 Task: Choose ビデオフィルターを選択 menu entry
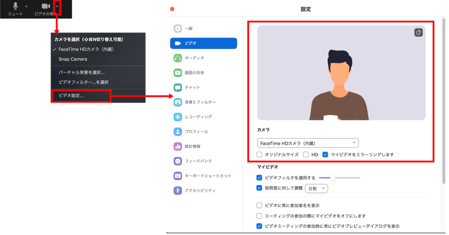coord(83,82)
